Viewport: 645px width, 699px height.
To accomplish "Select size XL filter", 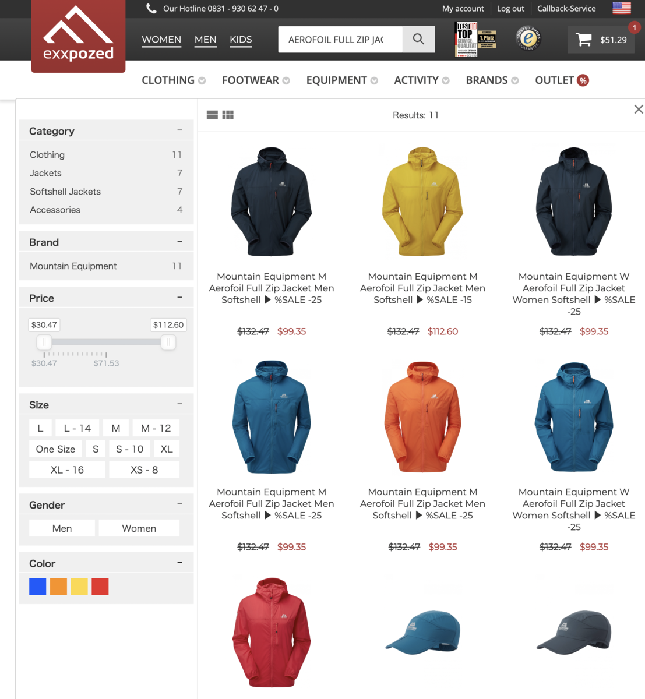I will 167,449.
